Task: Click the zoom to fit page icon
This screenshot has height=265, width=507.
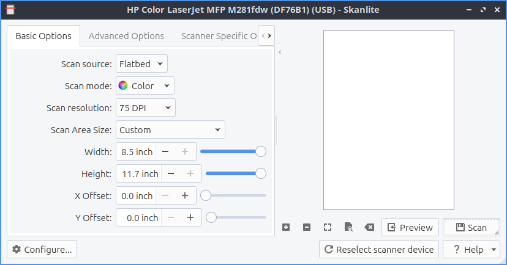Action: point(348,227)
